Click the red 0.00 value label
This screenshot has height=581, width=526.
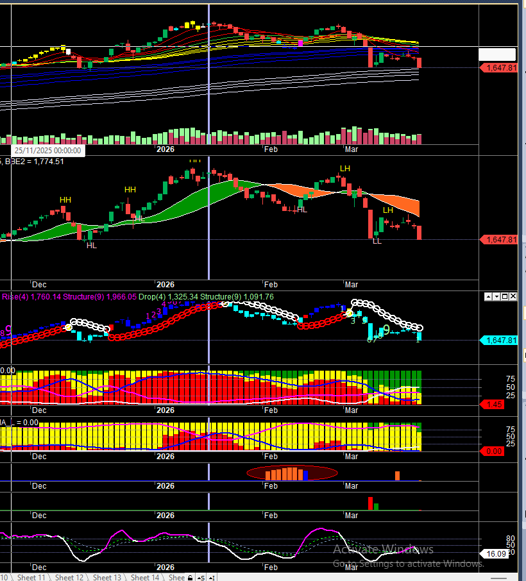tap(492, 451)
